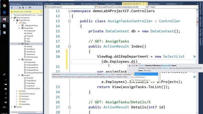203x114 pixels.
Task: Expand the Servers node
Action: pos(12,107)
